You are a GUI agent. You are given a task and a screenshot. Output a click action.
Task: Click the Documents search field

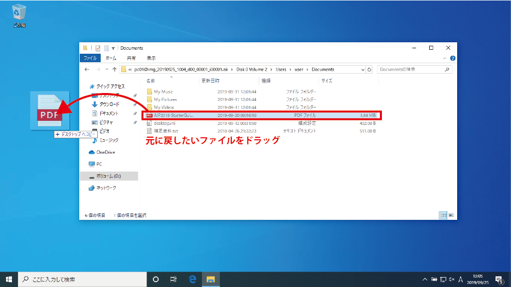(411, 70)
